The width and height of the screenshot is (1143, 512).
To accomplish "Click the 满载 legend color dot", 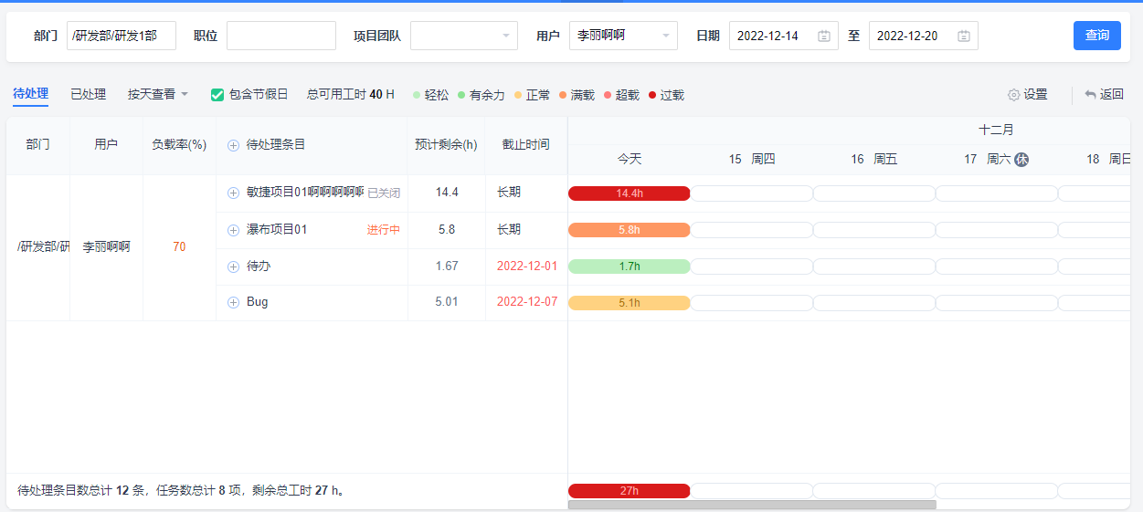I will point(563,95).
